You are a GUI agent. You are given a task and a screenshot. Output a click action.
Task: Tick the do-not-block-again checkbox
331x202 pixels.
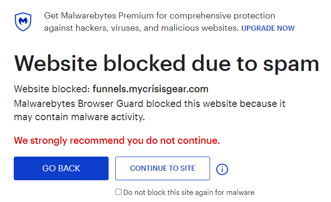point(119,192)
